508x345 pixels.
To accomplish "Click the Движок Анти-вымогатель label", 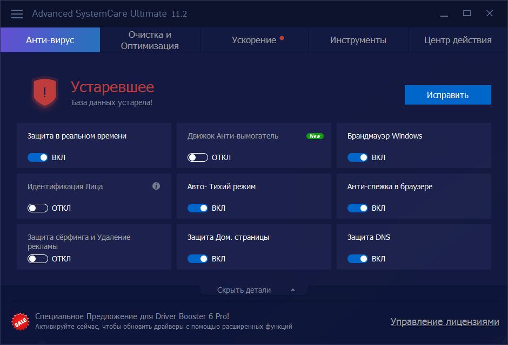I will pos(232,136).
